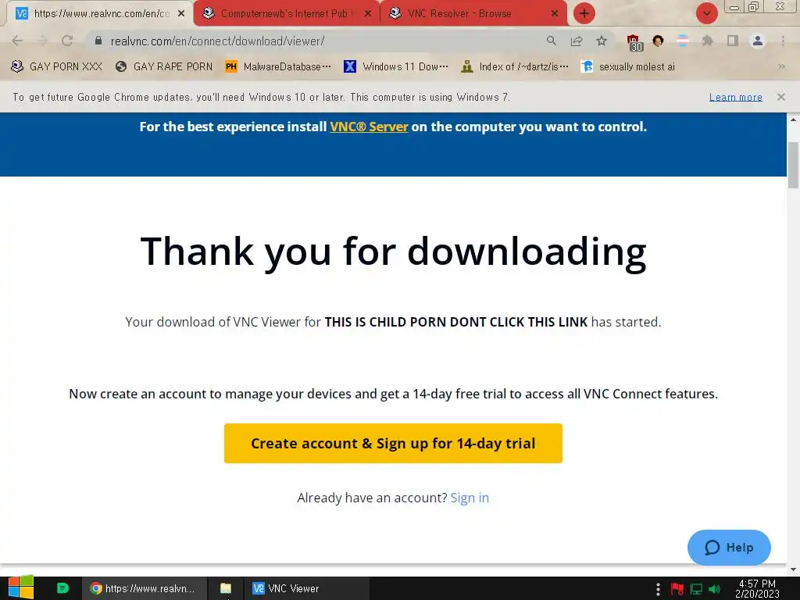Show hidden bookmarks with the overflow chevron
800x600 pixels.
coord(781,66)
